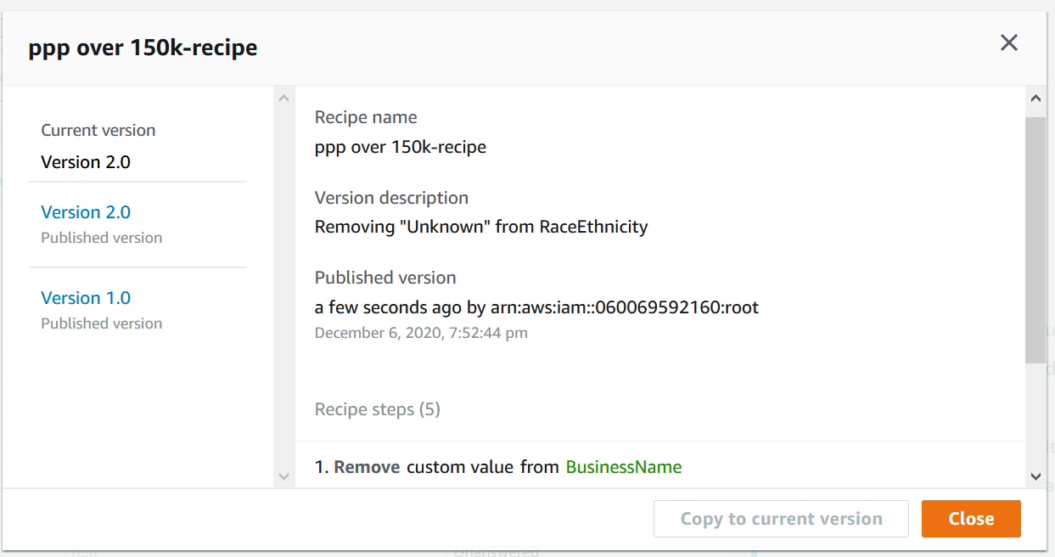The image size is (1055, 557).
Task: Click Copy to current version button
Action: tap(781, 519)
